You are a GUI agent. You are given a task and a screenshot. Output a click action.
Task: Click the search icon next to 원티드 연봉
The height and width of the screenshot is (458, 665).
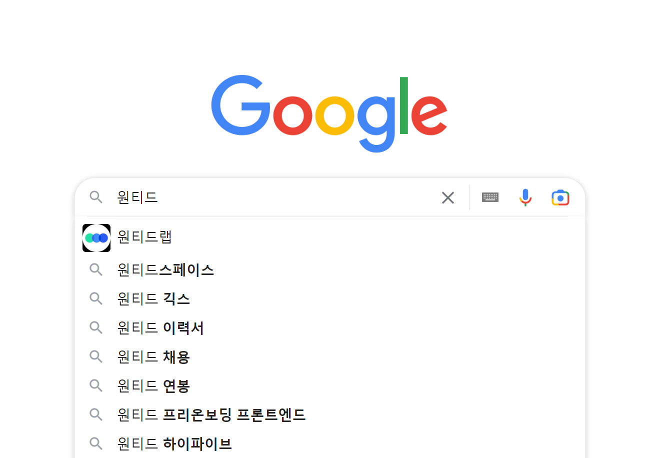(x=96, y=386)
